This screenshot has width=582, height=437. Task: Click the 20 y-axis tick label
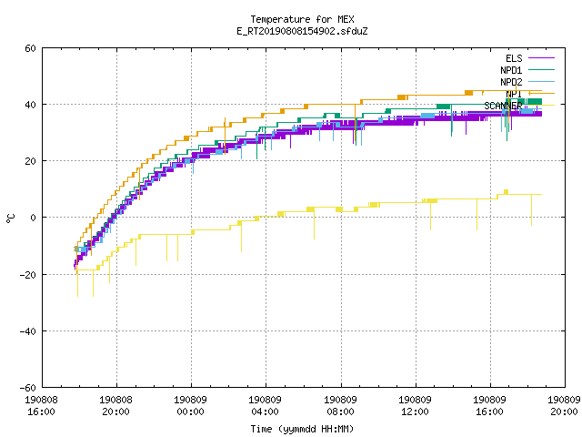tap(30, 161)
